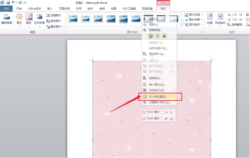
Task: Expand the Picture Layout (图片版式) dropdown
Action: [x=195, y=25]
